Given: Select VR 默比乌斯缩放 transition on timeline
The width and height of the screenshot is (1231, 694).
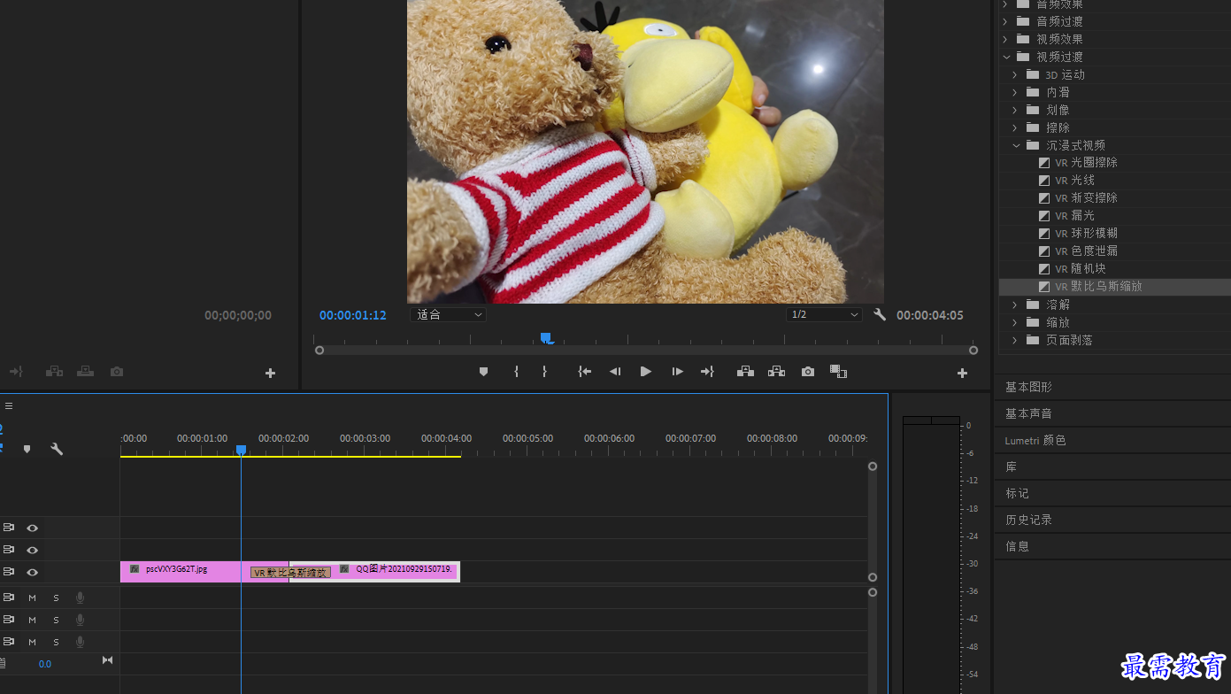Looking at the screenshot, I should click(290, 573).
